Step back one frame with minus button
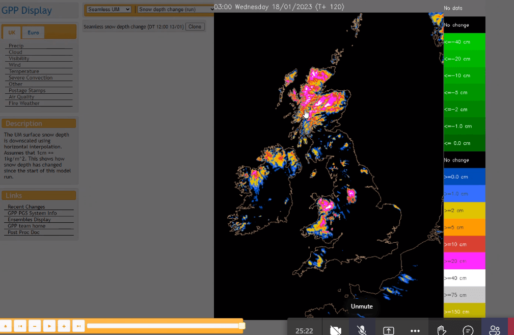The height and width of the screenshot is (335, 514). tap(35, 326)
